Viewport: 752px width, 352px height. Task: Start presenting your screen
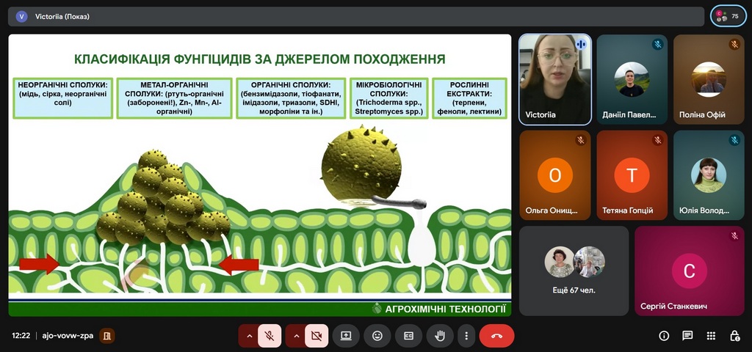[x=346, y=336]
